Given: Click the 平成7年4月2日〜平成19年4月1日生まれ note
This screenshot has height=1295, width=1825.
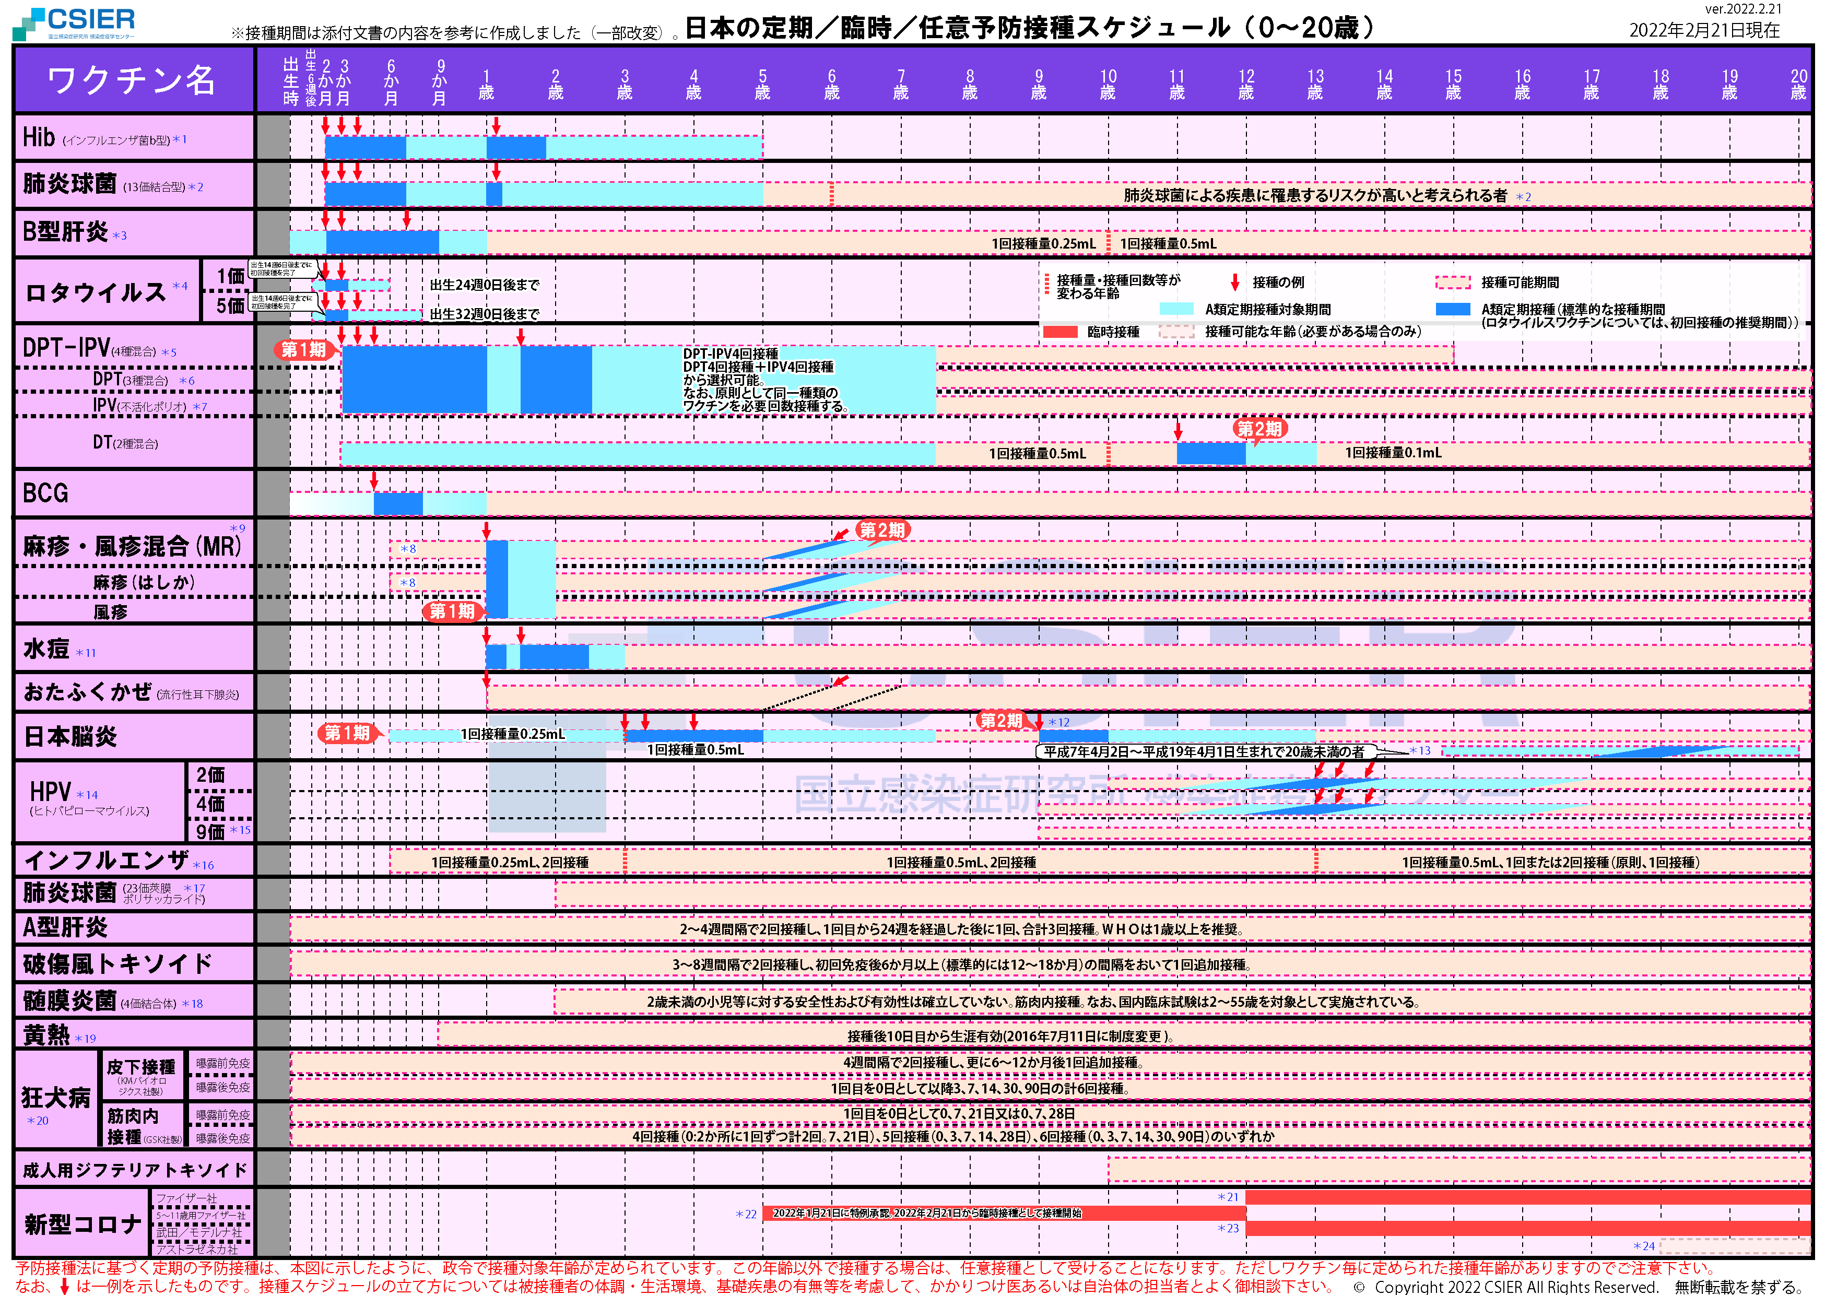Looking at the screenshot, I should (1204, 751).
